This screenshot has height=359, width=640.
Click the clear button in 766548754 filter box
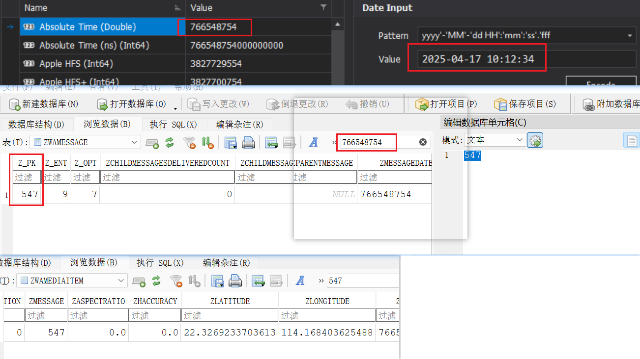423,142
